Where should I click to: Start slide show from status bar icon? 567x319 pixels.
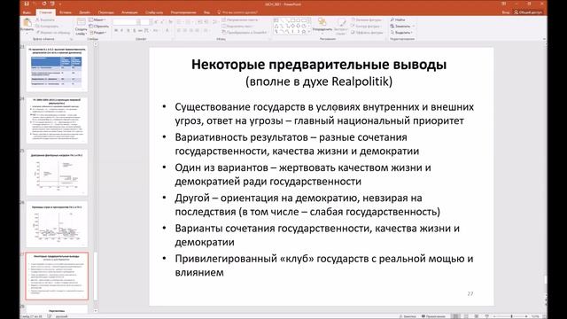click(486, 316)
